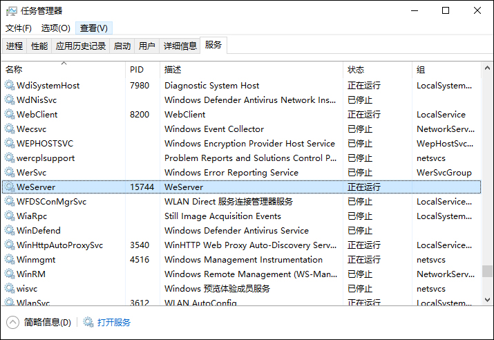The image size is (494, 340).
Task: Click the gear icon beside wercplsupport
Action: 10,158
